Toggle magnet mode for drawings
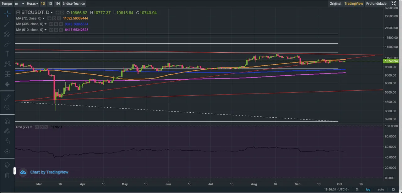 click(7, 121)
